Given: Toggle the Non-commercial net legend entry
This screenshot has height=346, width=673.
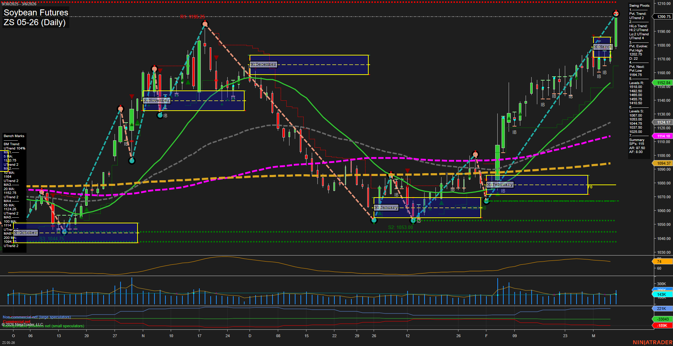Looking at the screenshot, I should pyautogui.click(x=37, y=317).
